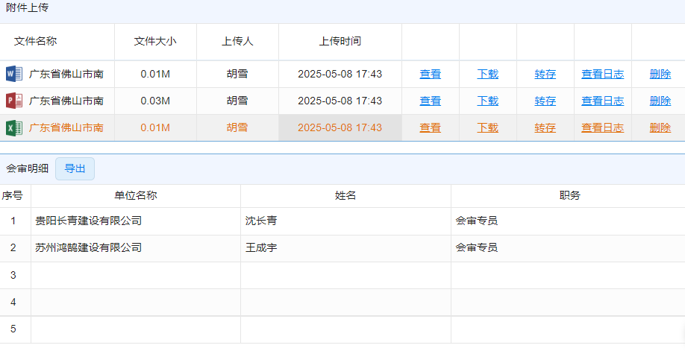This screenshot has width=685, height=351.
Task: View the Word attachment via 查看
Action: click(430, 74)
